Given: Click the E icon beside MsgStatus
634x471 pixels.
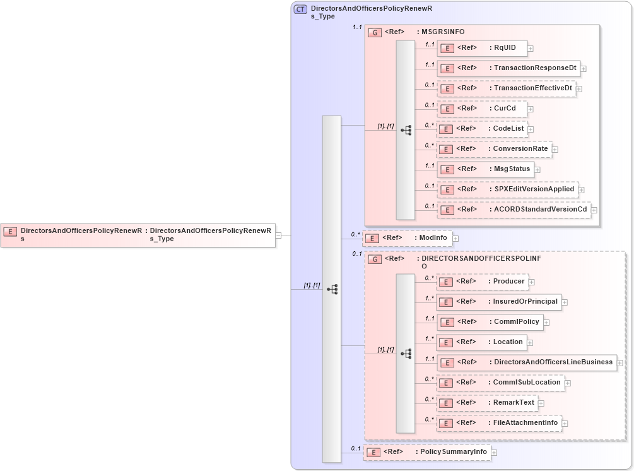Looking at the screenshot, I should coord(446,169).
